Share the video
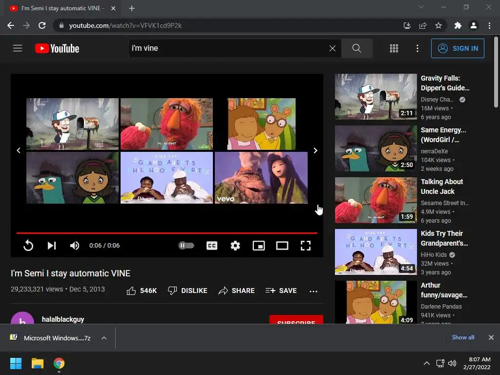 tap(237, 291)
